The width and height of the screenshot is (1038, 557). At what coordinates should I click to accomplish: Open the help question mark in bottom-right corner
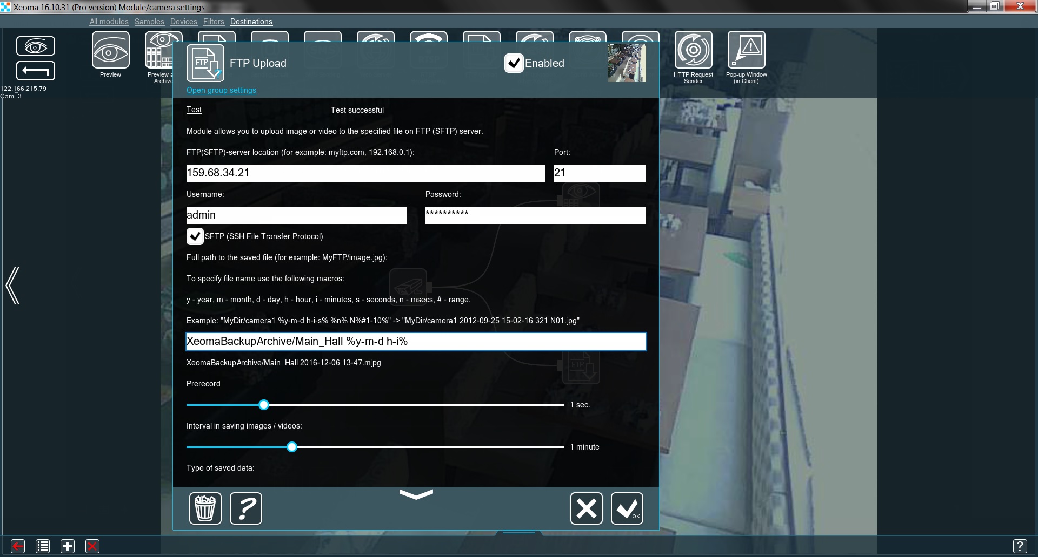coord(1020,546)
